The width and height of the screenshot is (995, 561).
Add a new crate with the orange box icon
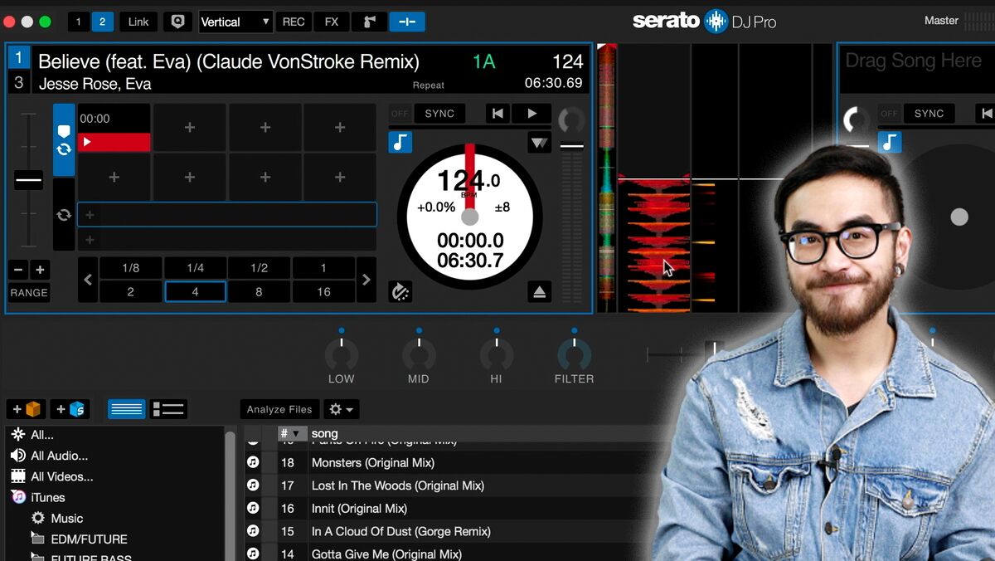pyautogui.click(x=26, y=409)
